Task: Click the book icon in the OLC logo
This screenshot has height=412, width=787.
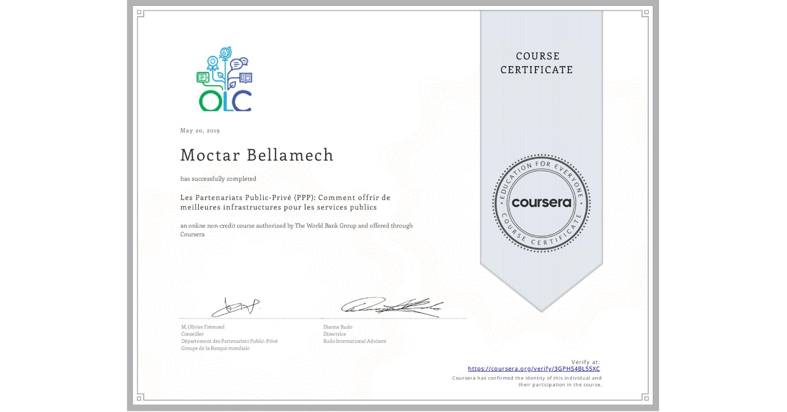Action: tap(247, 77)
